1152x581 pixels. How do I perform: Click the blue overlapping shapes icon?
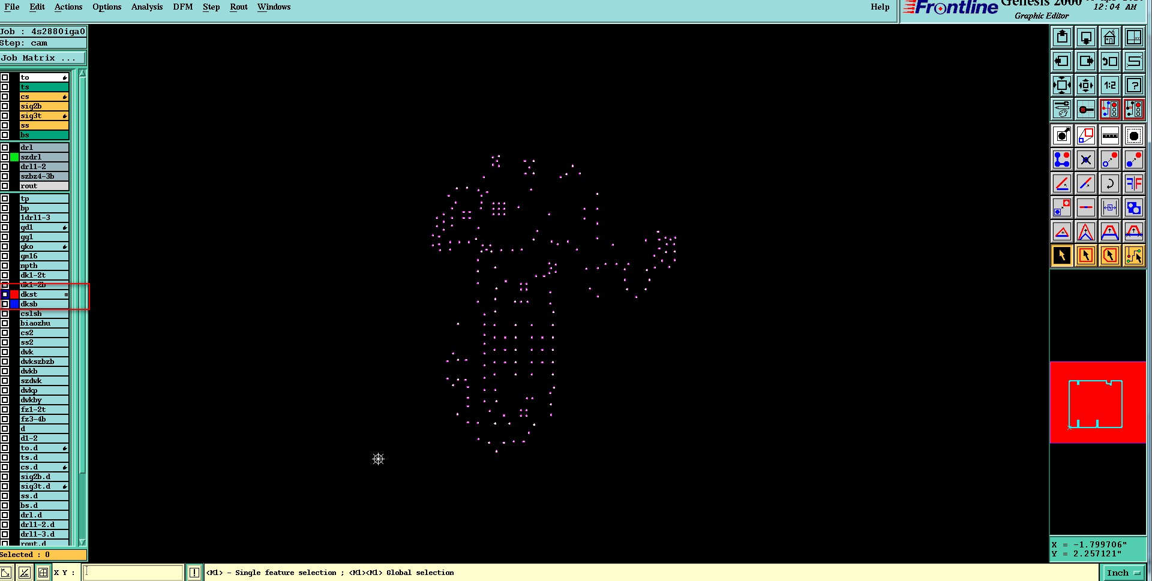1134,207
